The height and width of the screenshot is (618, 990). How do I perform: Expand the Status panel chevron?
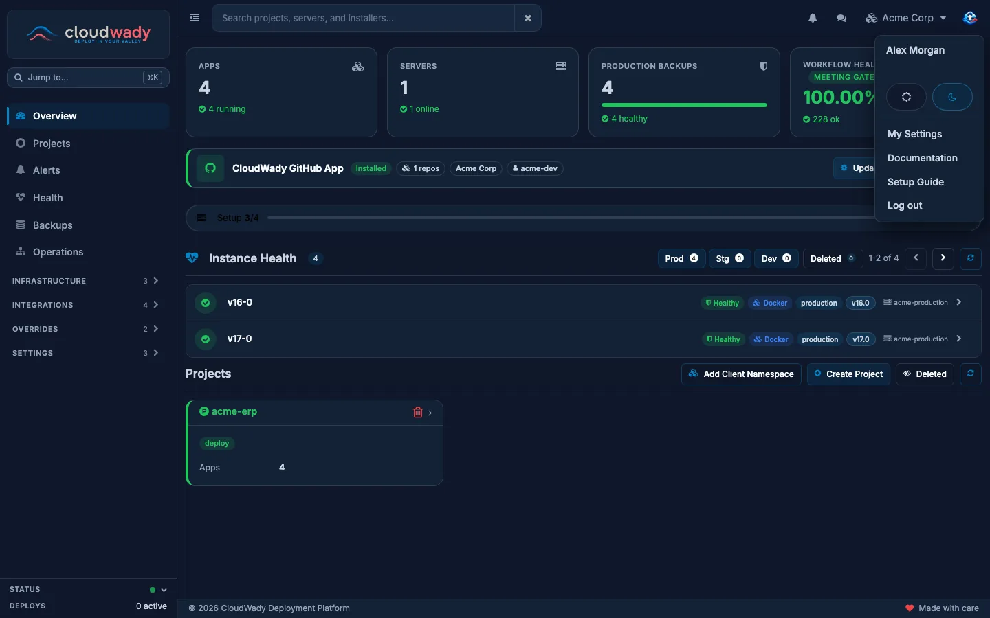tap(164, 590)
